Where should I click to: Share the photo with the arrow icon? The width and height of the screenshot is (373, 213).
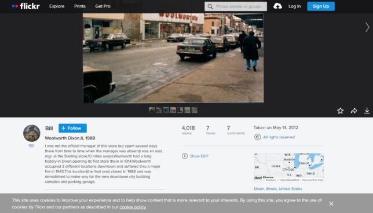click(x=354, y=111)
